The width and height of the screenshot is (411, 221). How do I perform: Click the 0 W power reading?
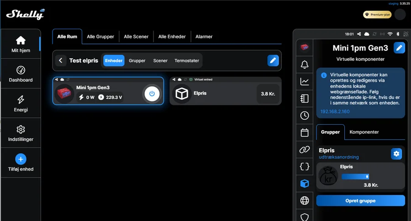[90, 97]
